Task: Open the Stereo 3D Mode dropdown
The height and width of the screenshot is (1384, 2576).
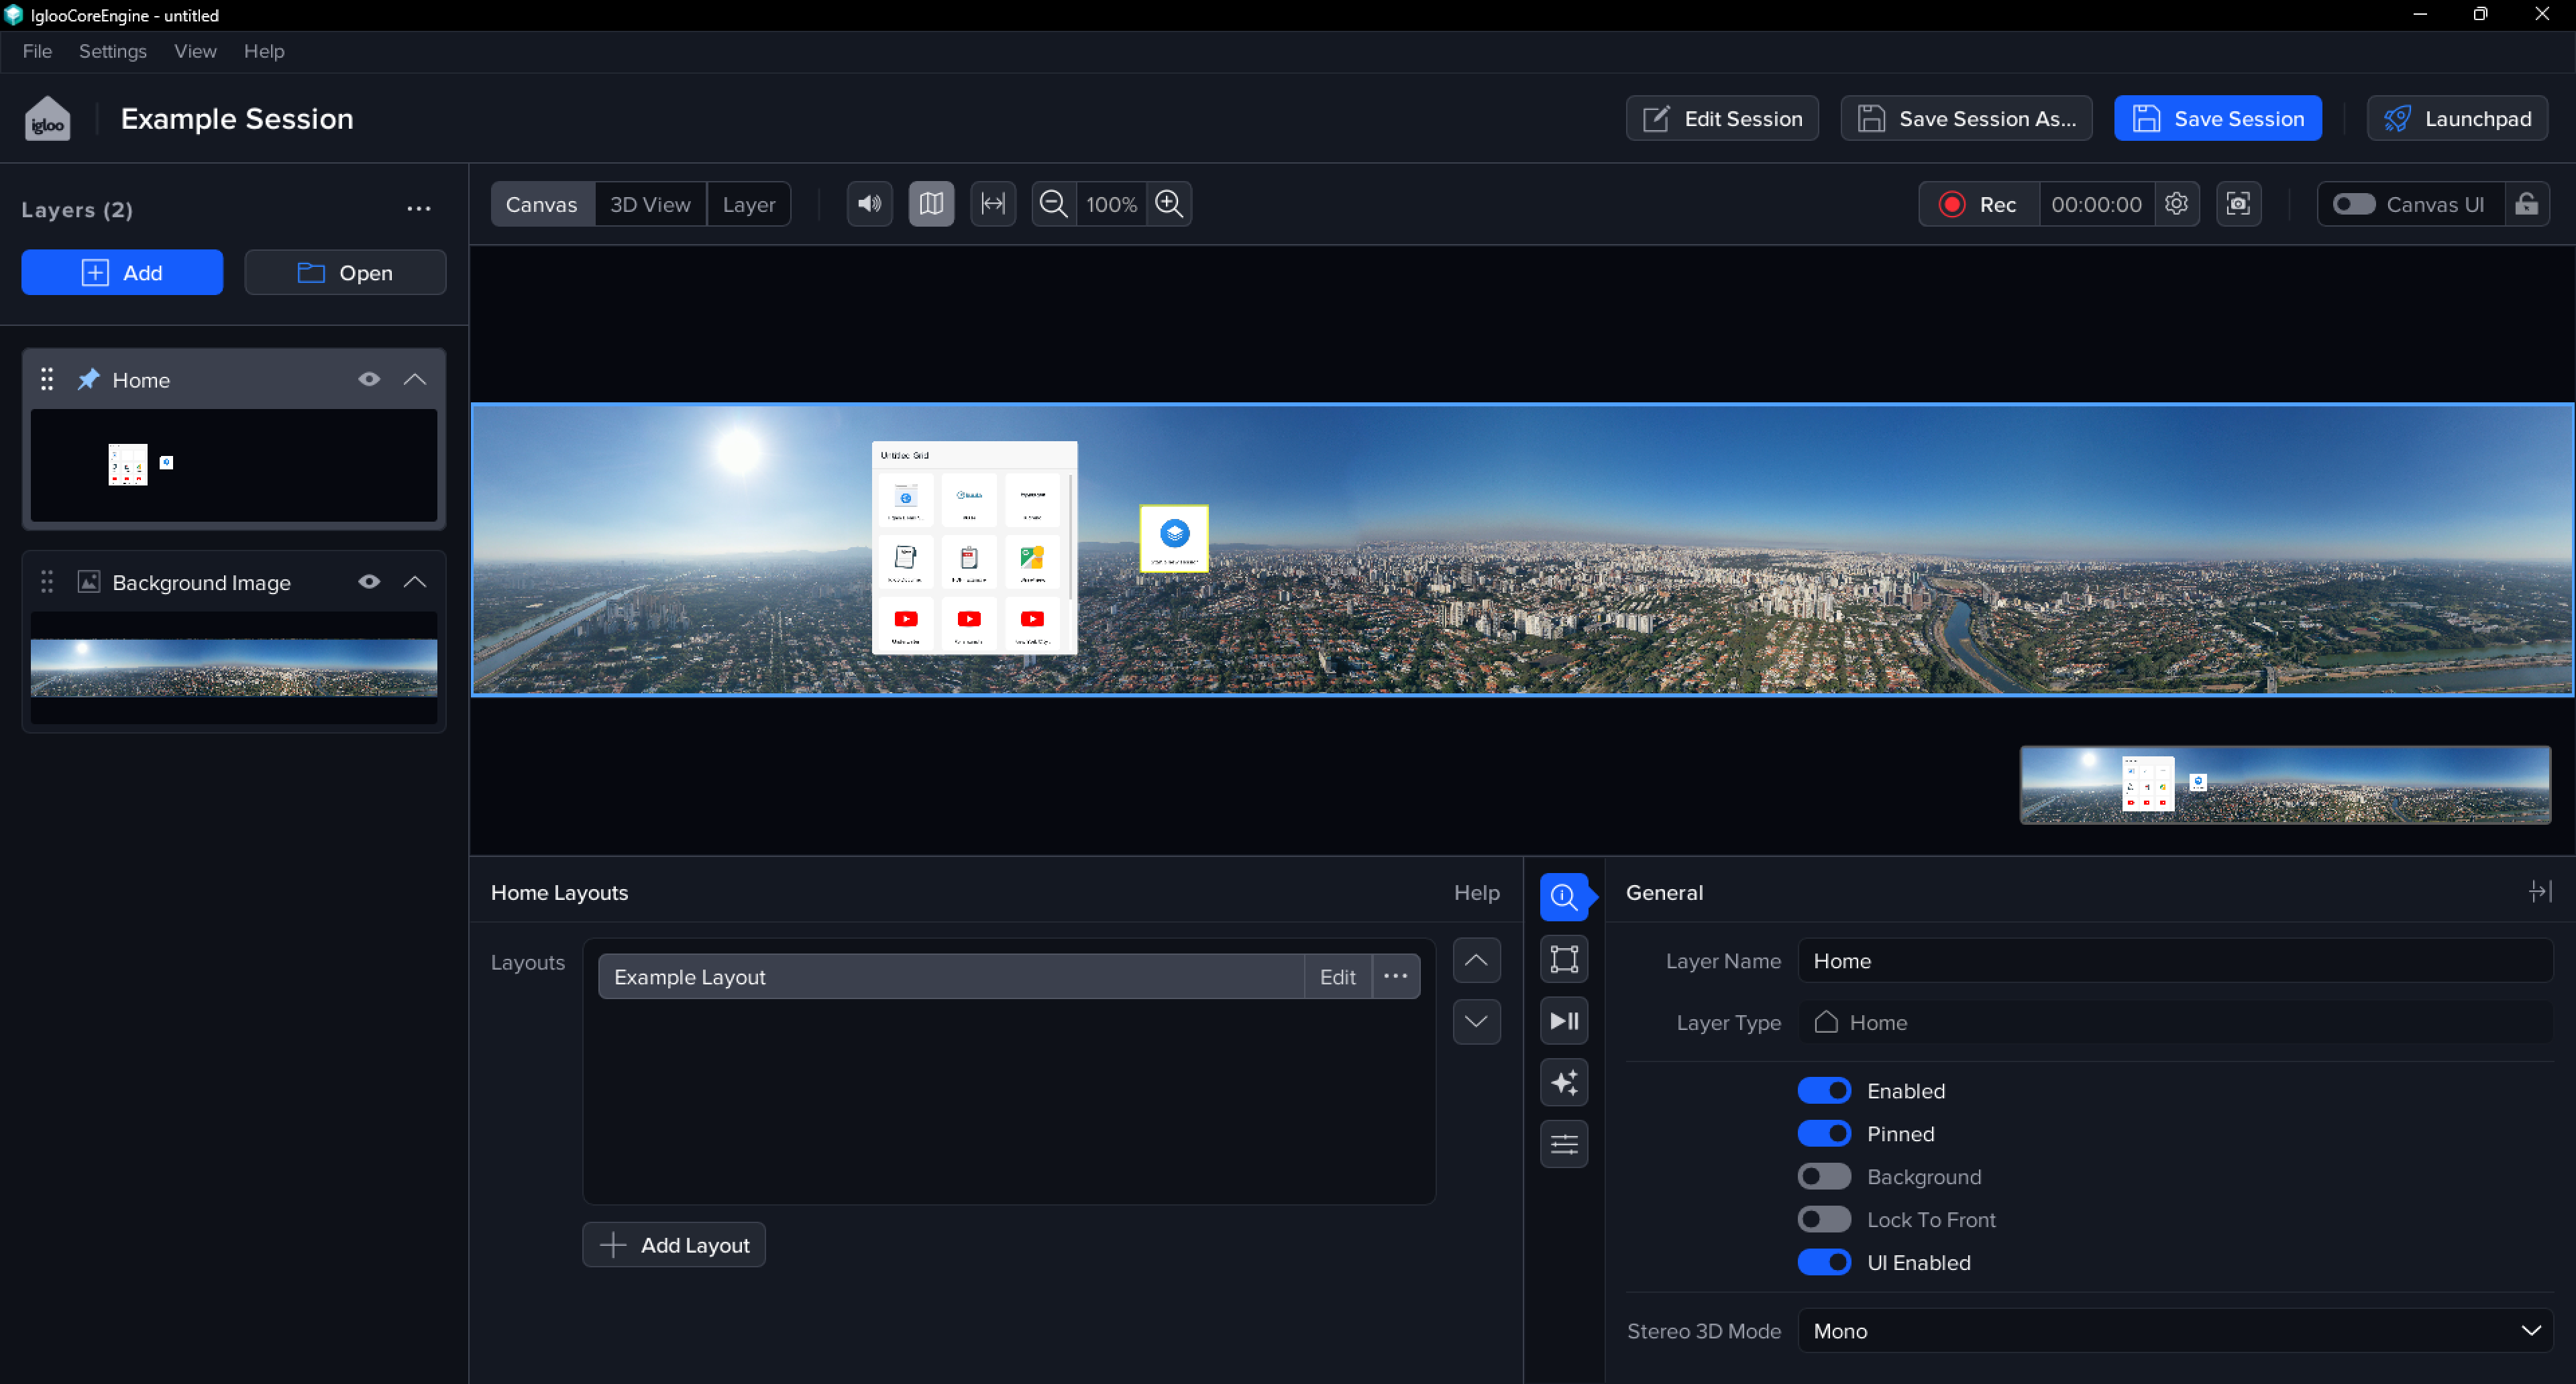Action: 2174,1330
